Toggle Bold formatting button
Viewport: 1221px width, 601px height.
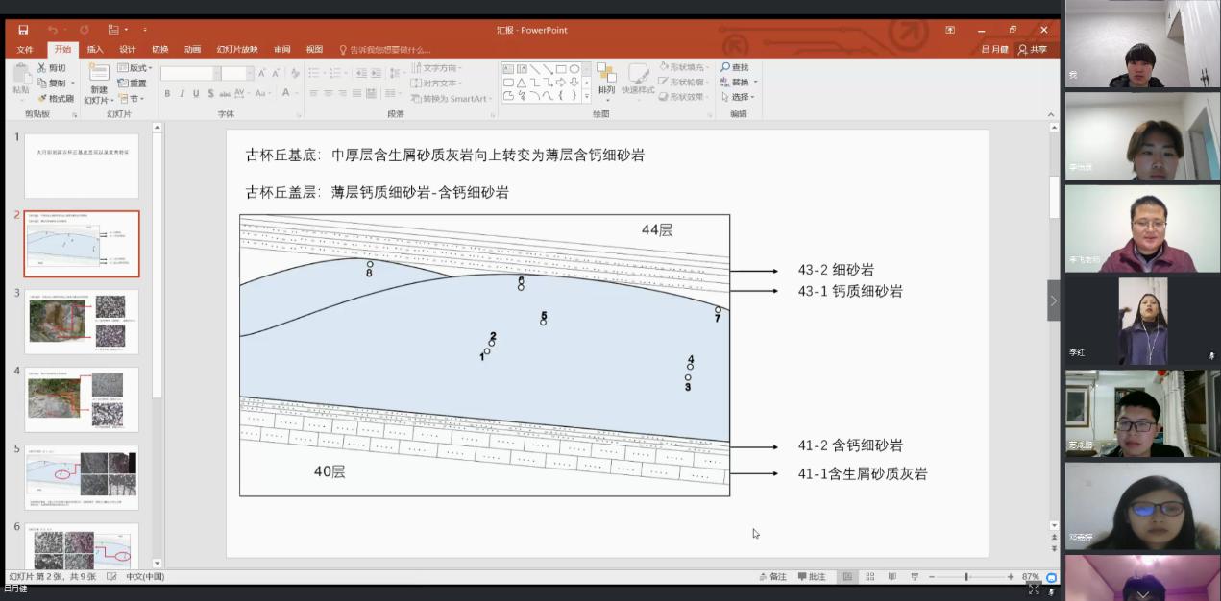167,93
